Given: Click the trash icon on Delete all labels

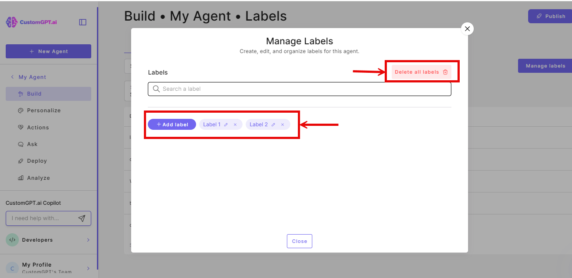Looking at the screenshot, I should click(x=446, y=71).
